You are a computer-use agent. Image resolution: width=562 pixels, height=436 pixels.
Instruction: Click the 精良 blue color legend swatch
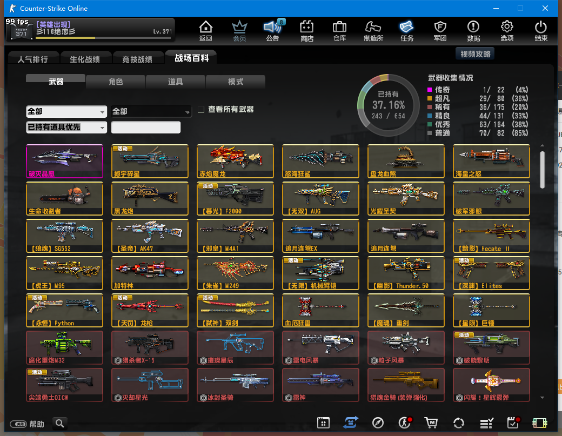click(430, 116)
